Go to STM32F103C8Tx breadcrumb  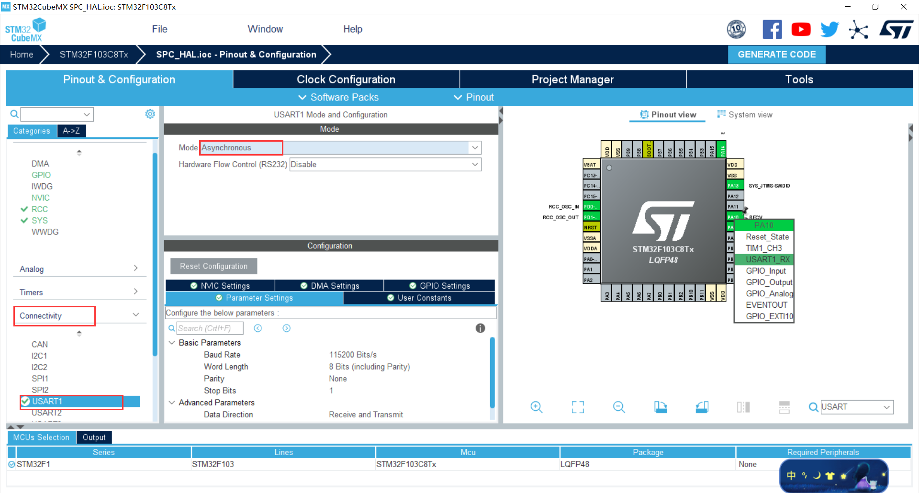[94, 54]
